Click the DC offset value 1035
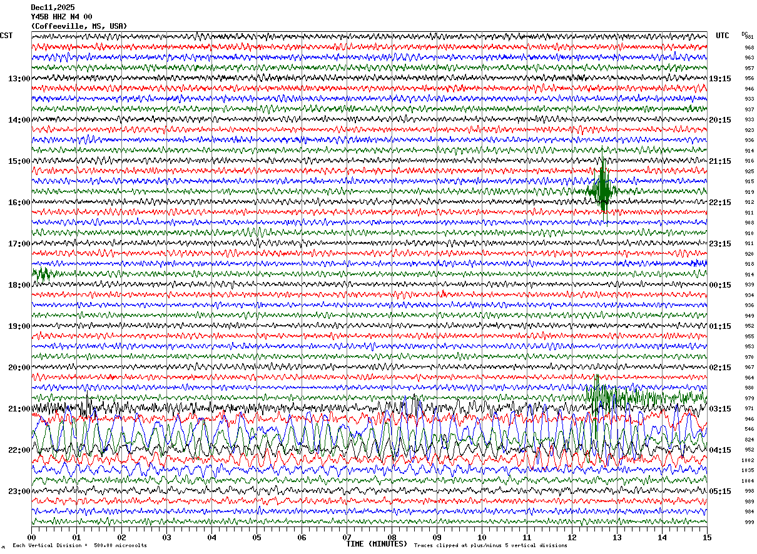Viewport: 757px width, 554px height. (749, 470)
